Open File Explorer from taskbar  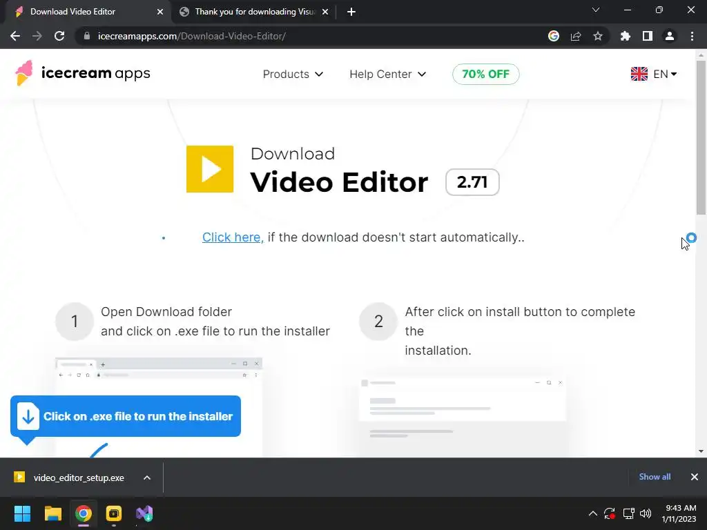(52, 513)
